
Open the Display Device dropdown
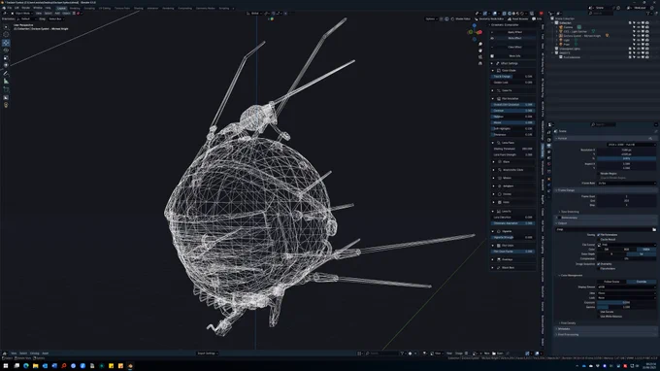[x=627, y=287]
